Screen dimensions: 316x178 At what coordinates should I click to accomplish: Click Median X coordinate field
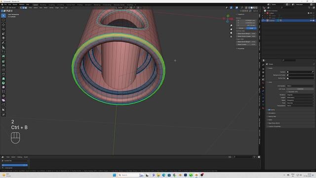(246, 21)
